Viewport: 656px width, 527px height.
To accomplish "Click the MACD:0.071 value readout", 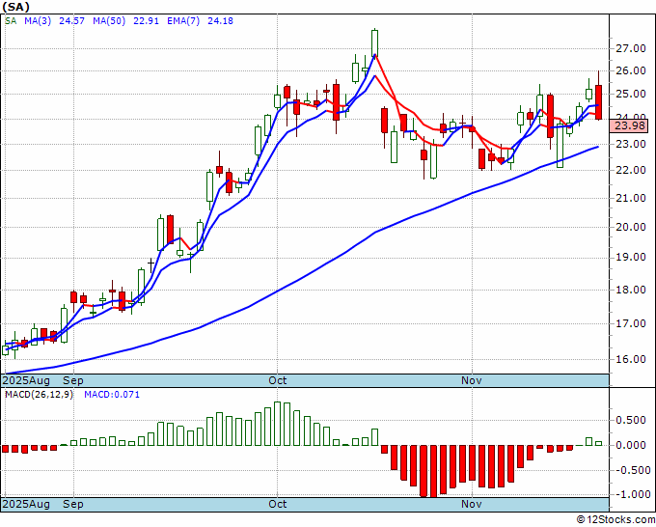I will click(112, 395).
